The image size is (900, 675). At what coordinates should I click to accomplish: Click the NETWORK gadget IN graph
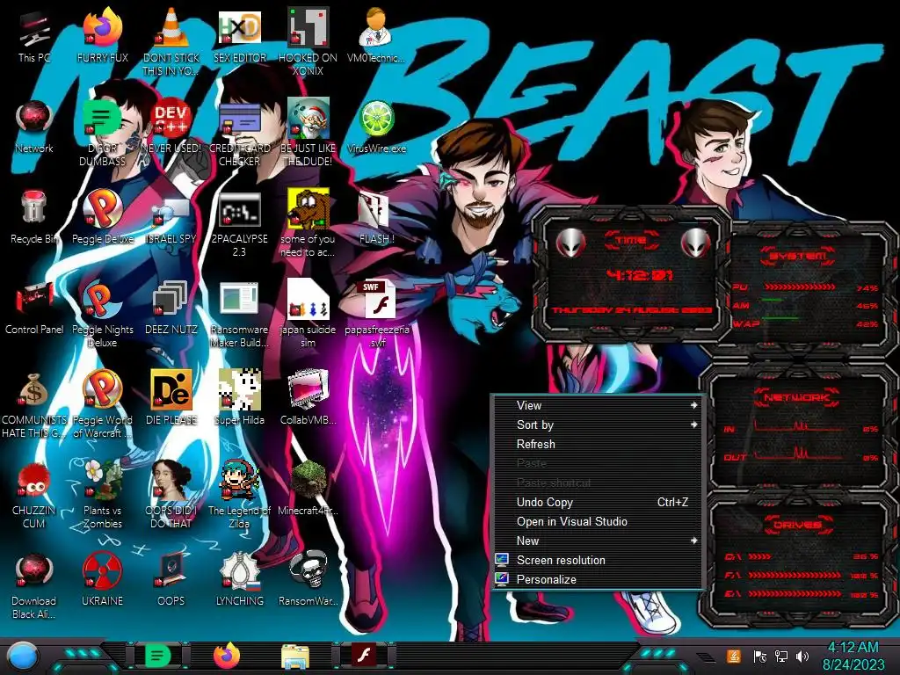coord(798,425)
